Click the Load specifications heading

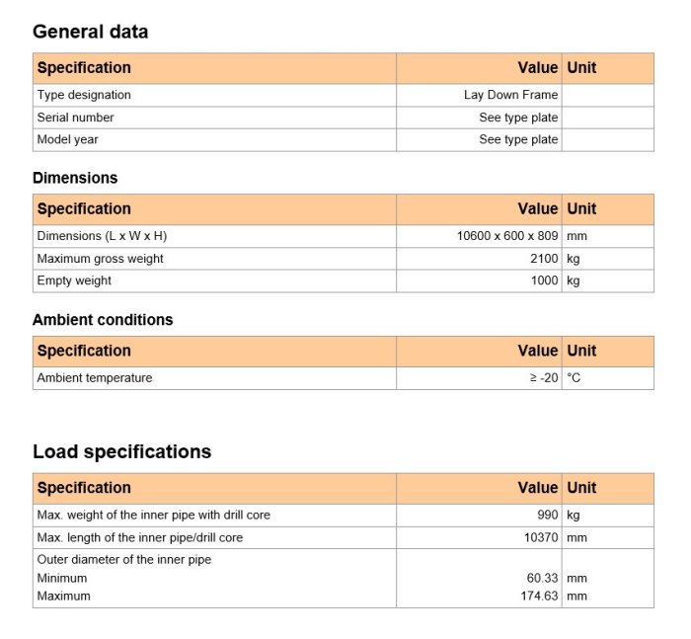(x=121, y=451)
